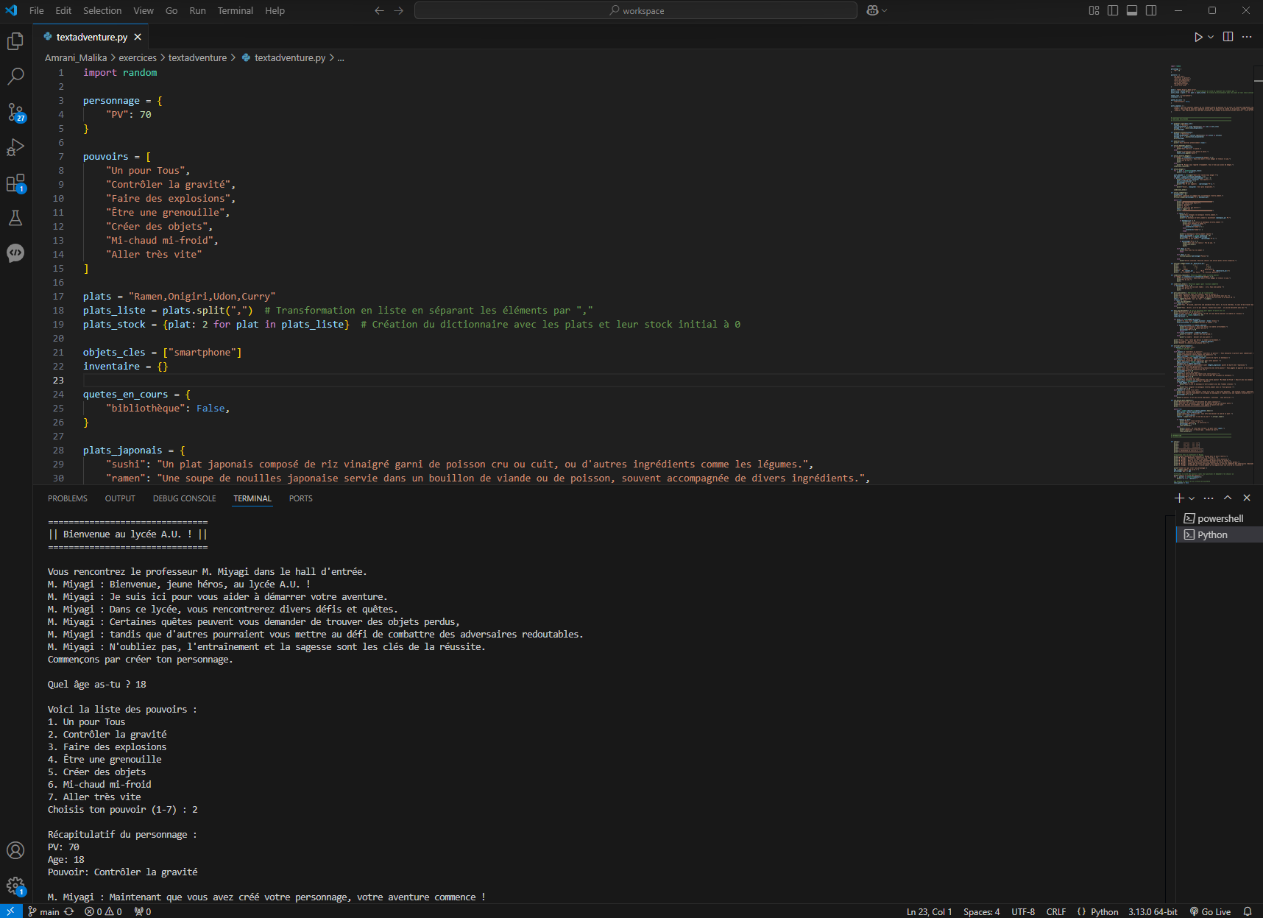Open the Search view
The height and width of the screenshot is (918, 1263).
[x=15, y=76]
